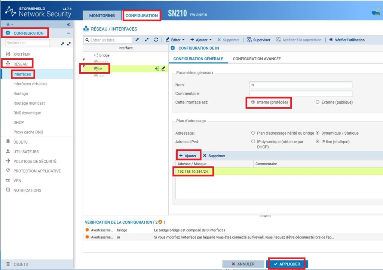Select the bridge interface row

point(126,55)
